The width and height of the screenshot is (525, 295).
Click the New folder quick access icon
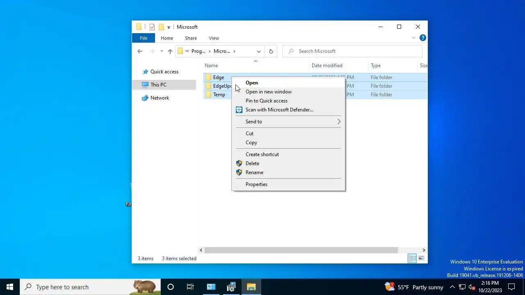(161, 27)
